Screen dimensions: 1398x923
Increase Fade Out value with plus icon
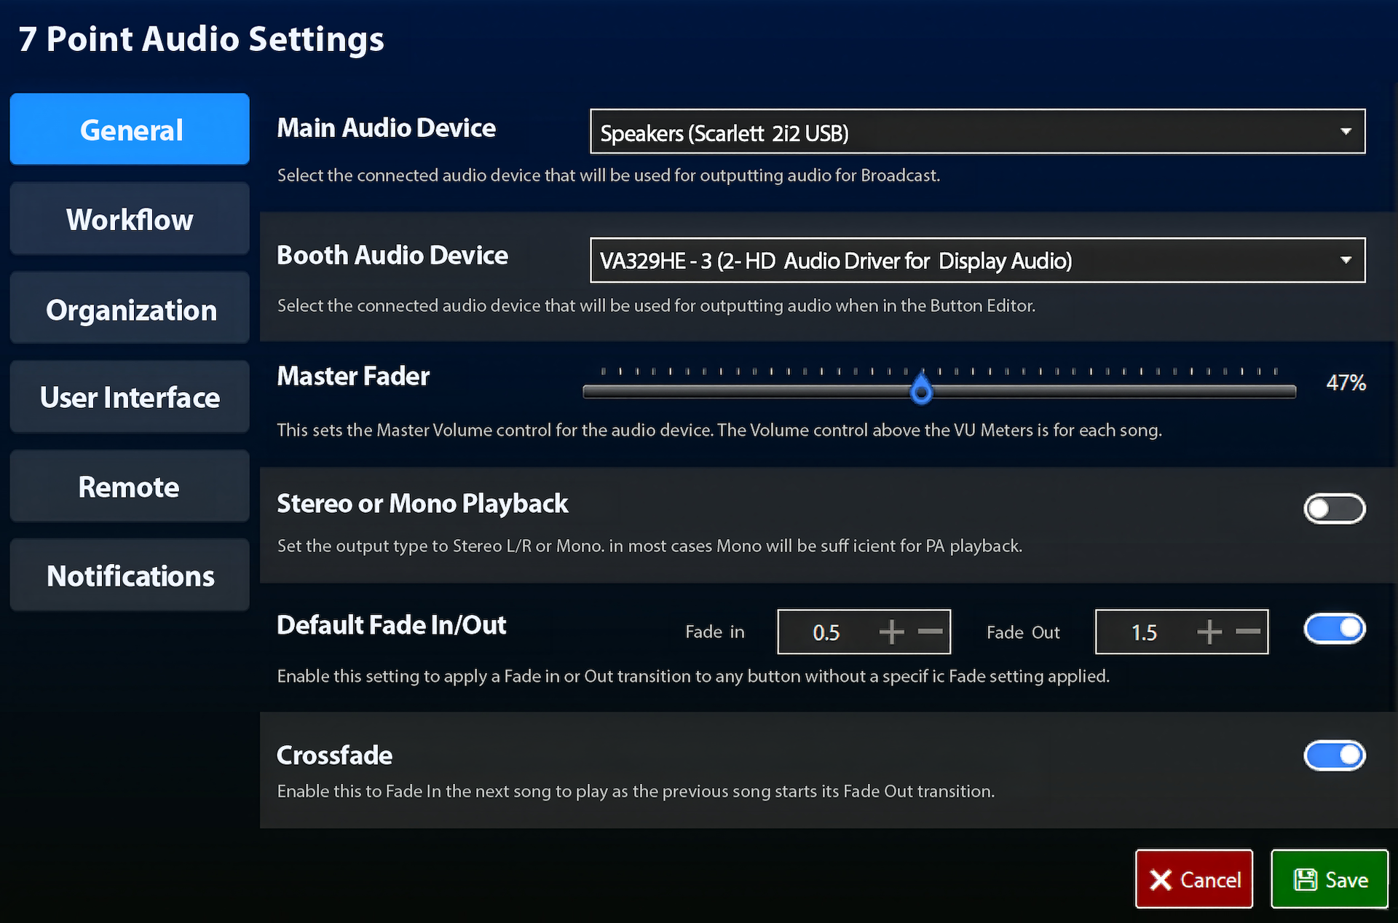coord(1209,632)
